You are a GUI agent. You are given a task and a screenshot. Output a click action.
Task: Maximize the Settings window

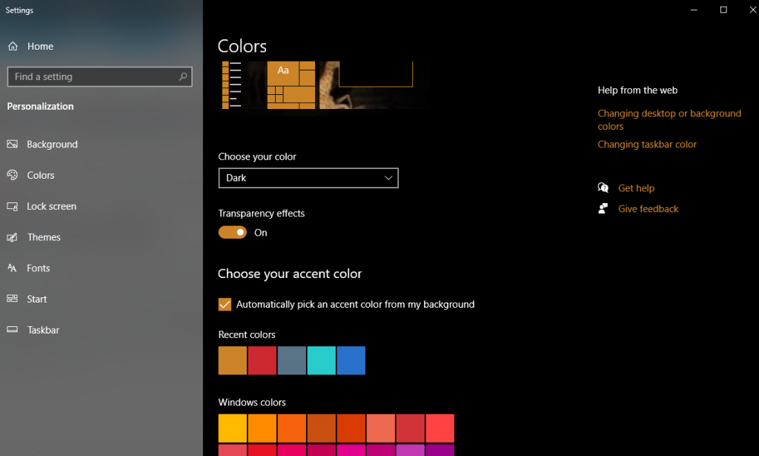point(723,10)
